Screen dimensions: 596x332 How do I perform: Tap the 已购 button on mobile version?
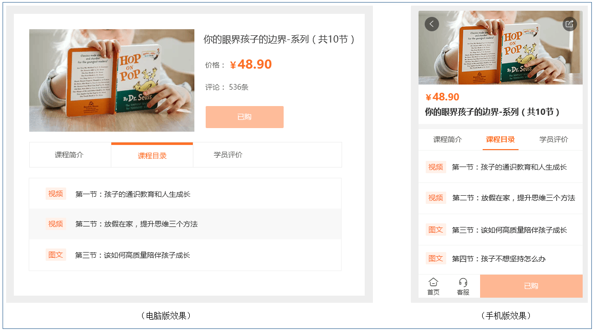(x=531, y=286)
